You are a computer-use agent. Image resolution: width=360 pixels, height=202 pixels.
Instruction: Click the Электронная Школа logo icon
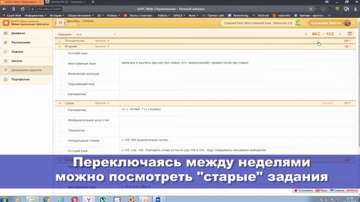point(6,23)
